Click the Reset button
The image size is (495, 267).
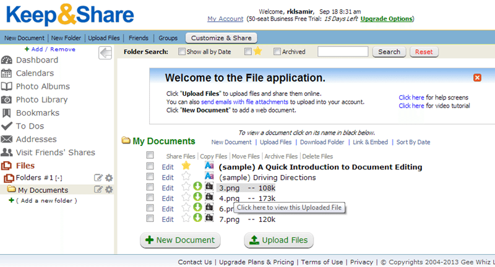pyautogui.click(x=424, y=52)
